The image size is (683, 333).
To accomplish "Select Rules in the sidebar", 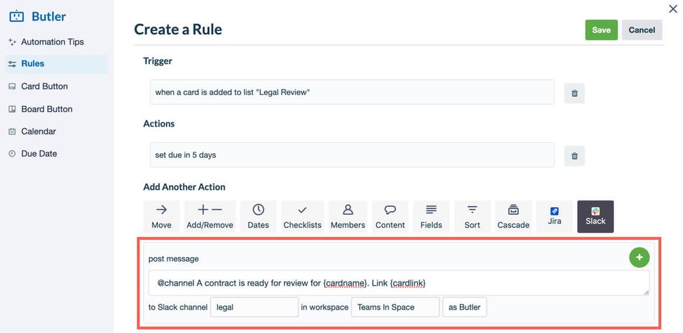I will tap(56, 64).
